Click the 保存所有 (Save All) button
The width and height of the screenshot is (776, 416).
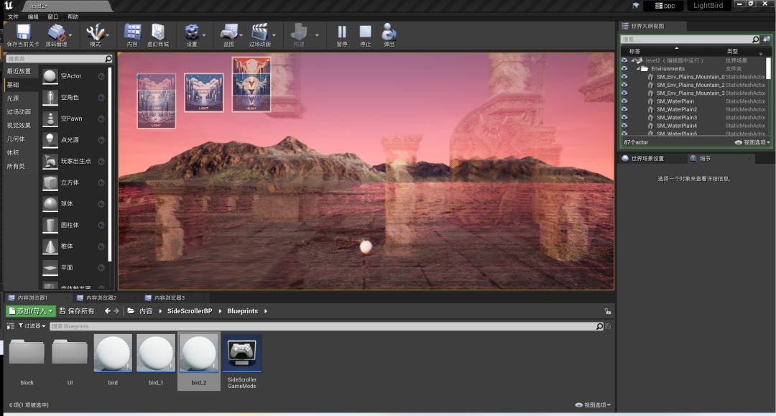77,311
